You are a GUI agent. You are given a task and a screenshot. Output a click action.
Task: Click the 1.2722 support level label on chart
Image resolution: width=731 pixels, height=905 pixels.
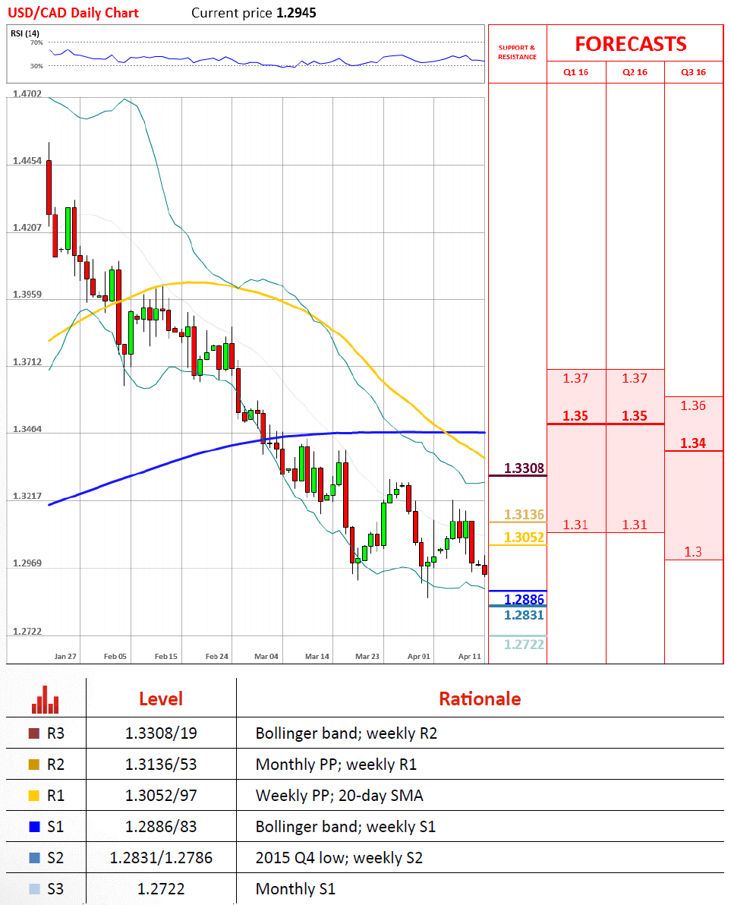click(524, 645)
